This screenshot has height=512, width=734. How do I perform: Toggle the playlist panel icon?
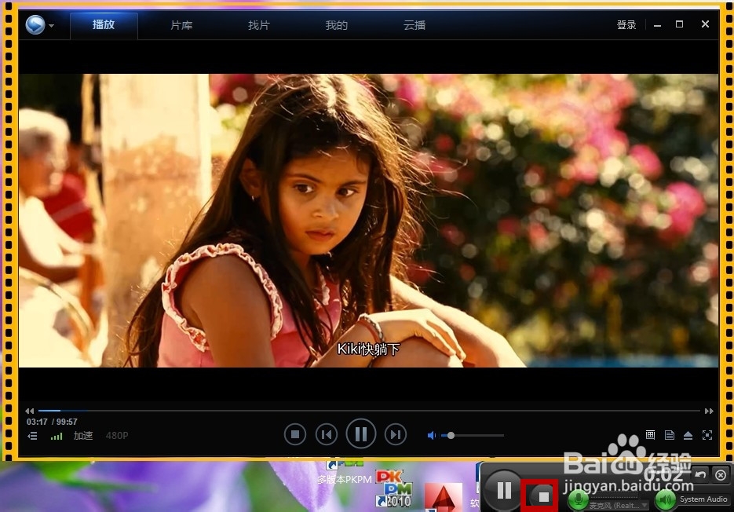click(x=32, y=436)
